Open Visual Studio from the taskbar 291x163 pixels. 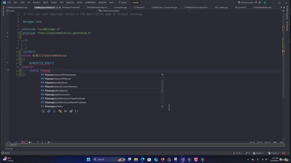point(183,159)
